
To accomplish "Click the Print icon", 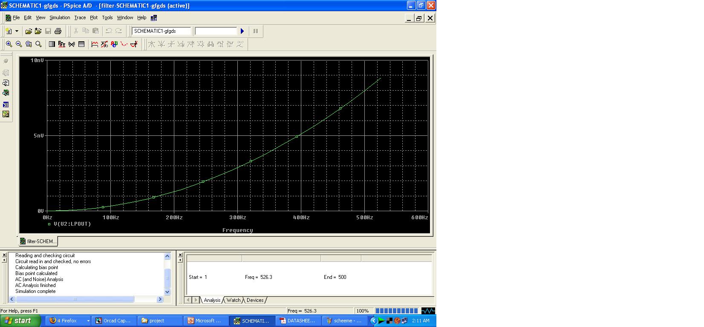I will click(x=58, y=31).
